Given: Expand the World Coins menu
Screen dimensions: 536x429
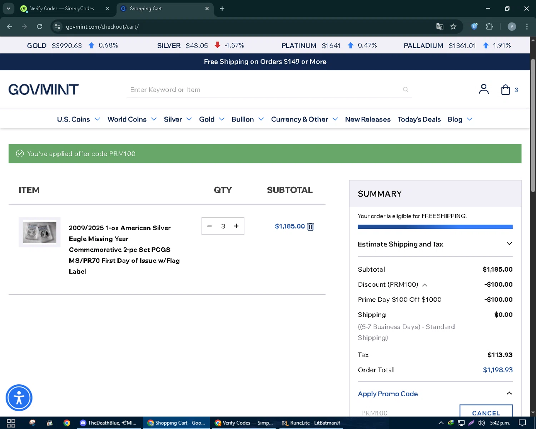Looking at the screenshot, I should pos(132,119).
